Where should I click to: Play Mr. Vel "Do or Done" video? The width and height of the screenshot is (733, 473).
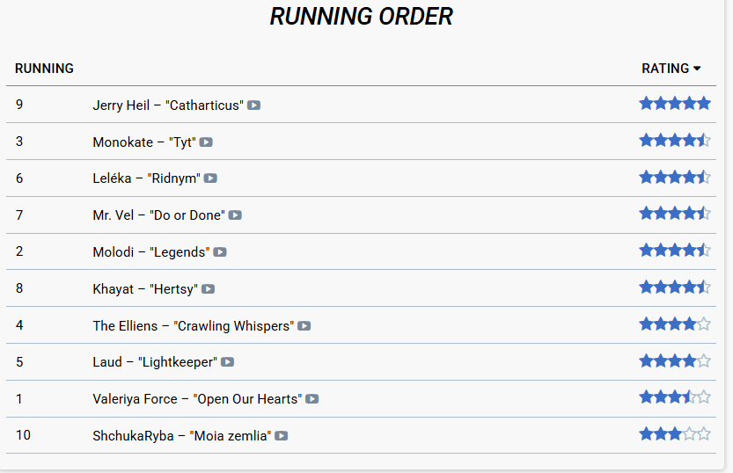click(x=235, y=215)
